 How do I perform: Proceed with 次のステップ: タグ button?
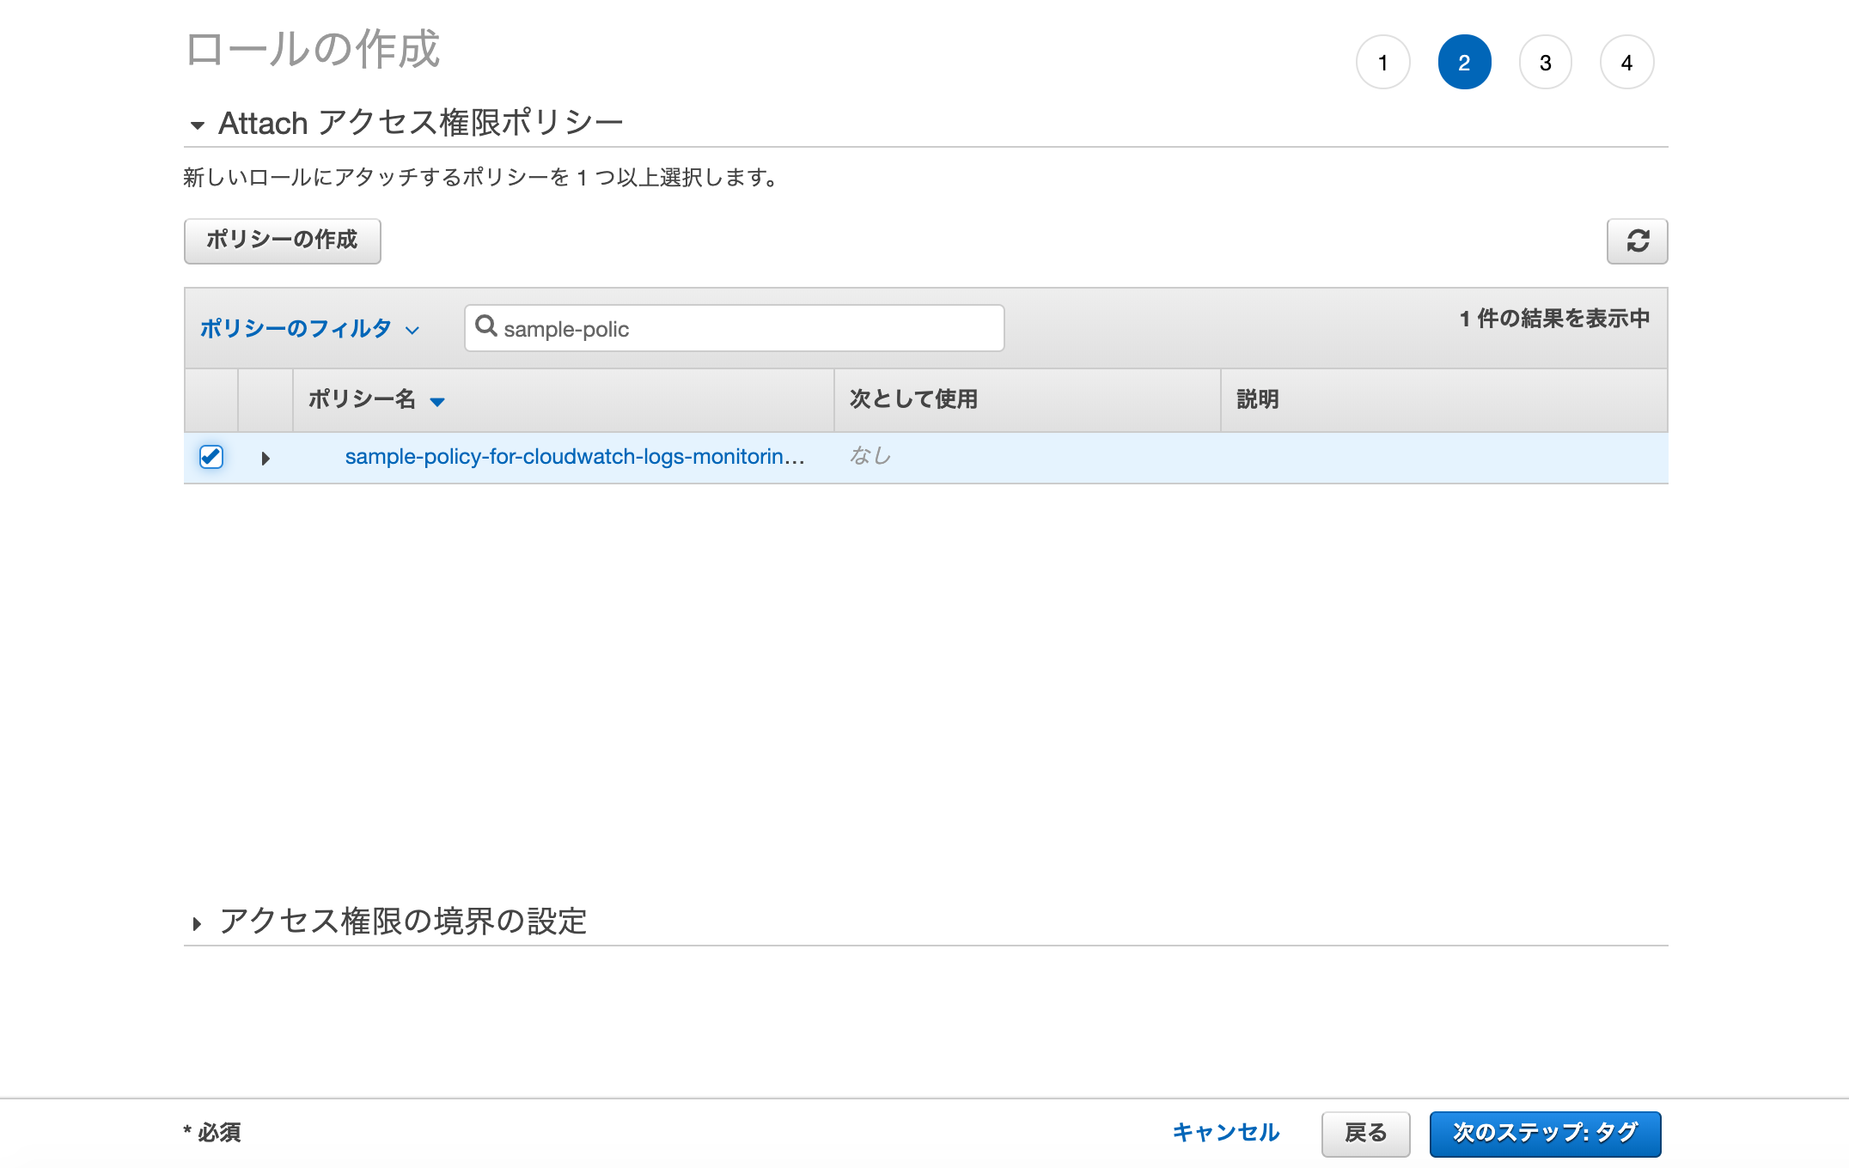pos(1545,1134)
